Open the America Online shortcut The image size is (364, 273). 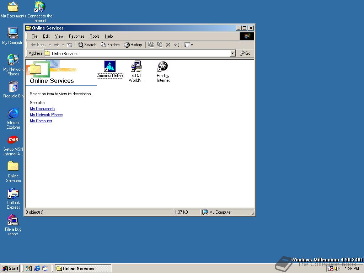click(x=110, y=69)
